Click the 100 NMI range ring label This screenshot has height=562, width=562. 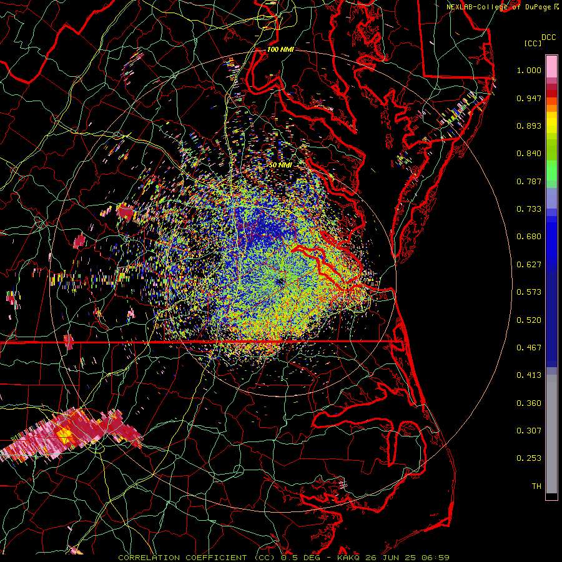click(280, 49)
